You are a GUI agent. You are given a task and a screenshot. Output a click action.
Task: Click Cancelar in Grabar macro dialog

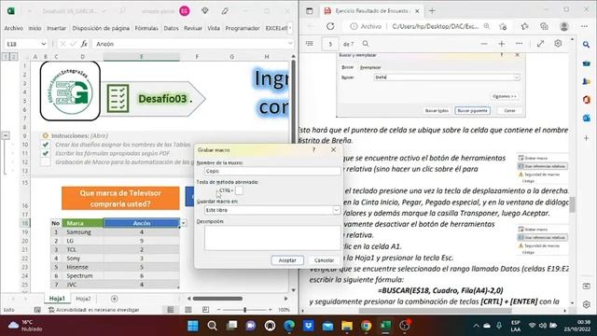(x=324, y=260)
